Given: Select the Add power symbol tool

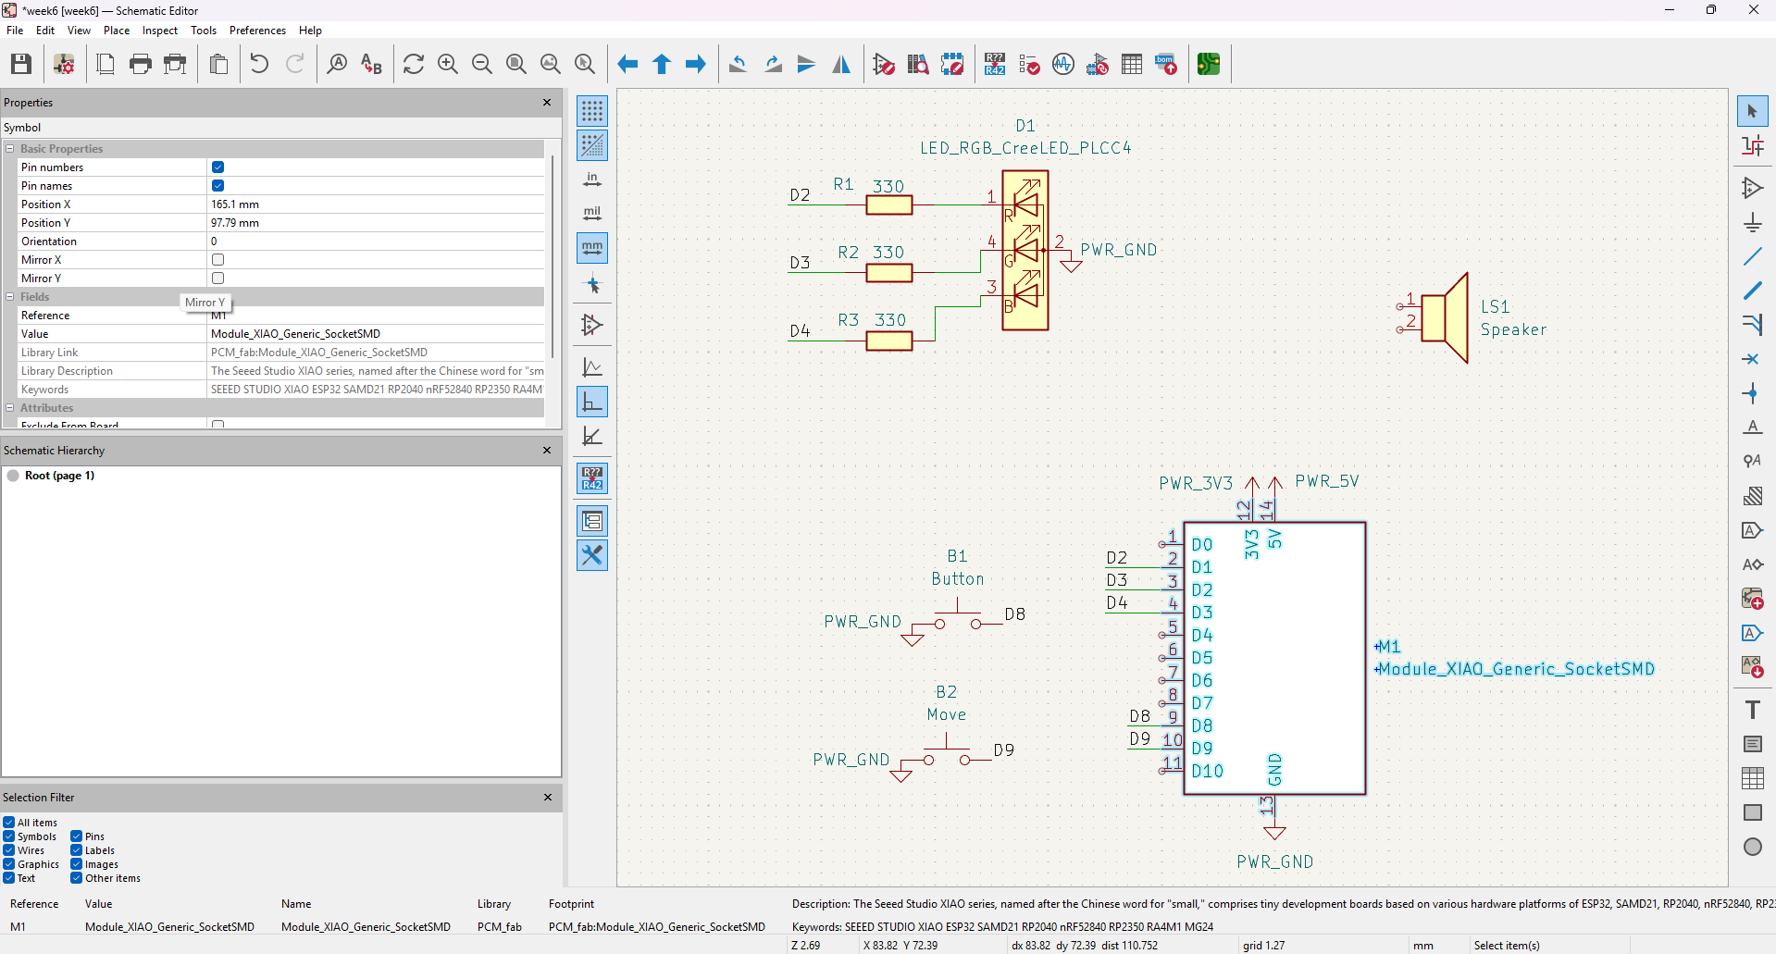Looking at the screenshot, I should pos(1752,223).
